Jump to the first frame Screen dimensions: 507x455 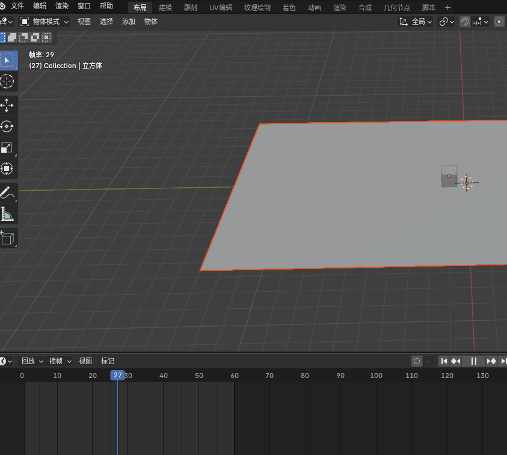pos(444,361)
